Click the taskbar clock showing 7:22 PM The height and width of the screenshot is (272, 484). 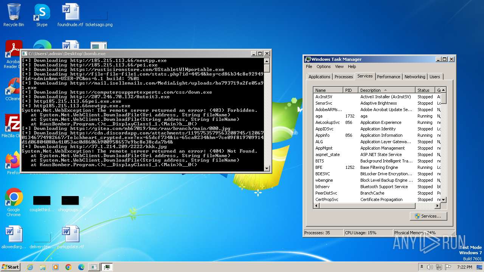pos(464,267)
